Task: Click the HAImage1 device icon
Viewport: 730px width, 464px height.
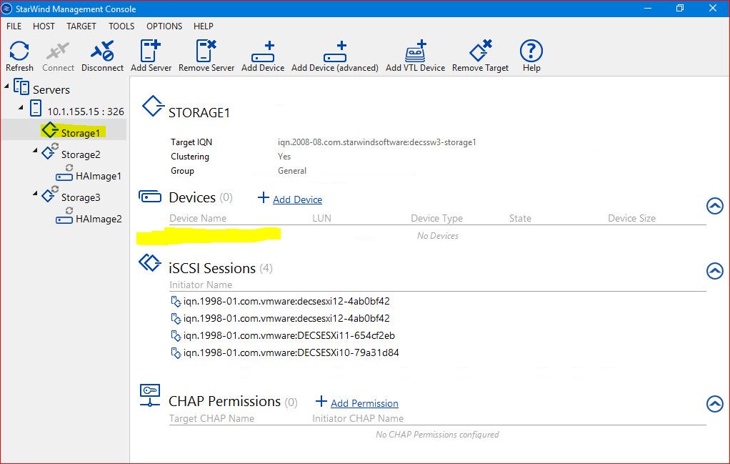Action: pos(64,173)
